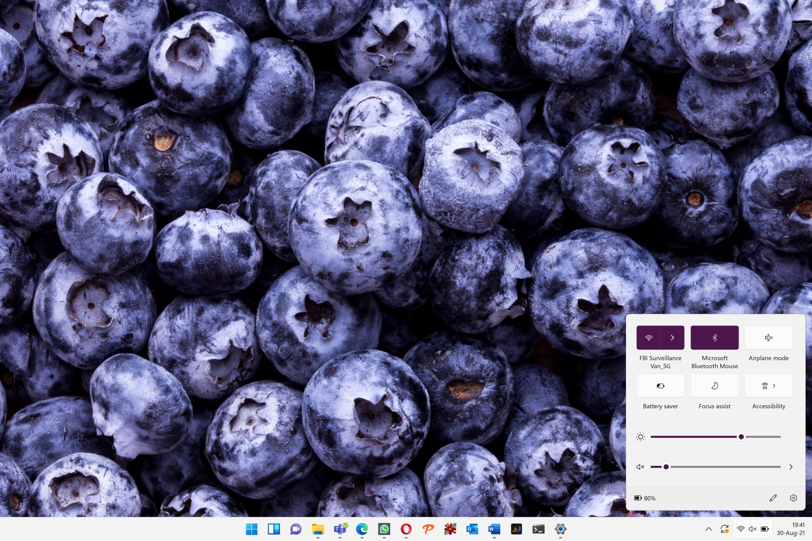Enable Focus assist
The width and height of the screenshot is (812, 541).
pyautogui.click(x=714, y=386)
